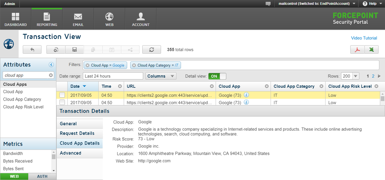The height and width of the screenshot is (180, 385).
Task: Open the messages speech bubble icon
Action: tap(268, 4)
